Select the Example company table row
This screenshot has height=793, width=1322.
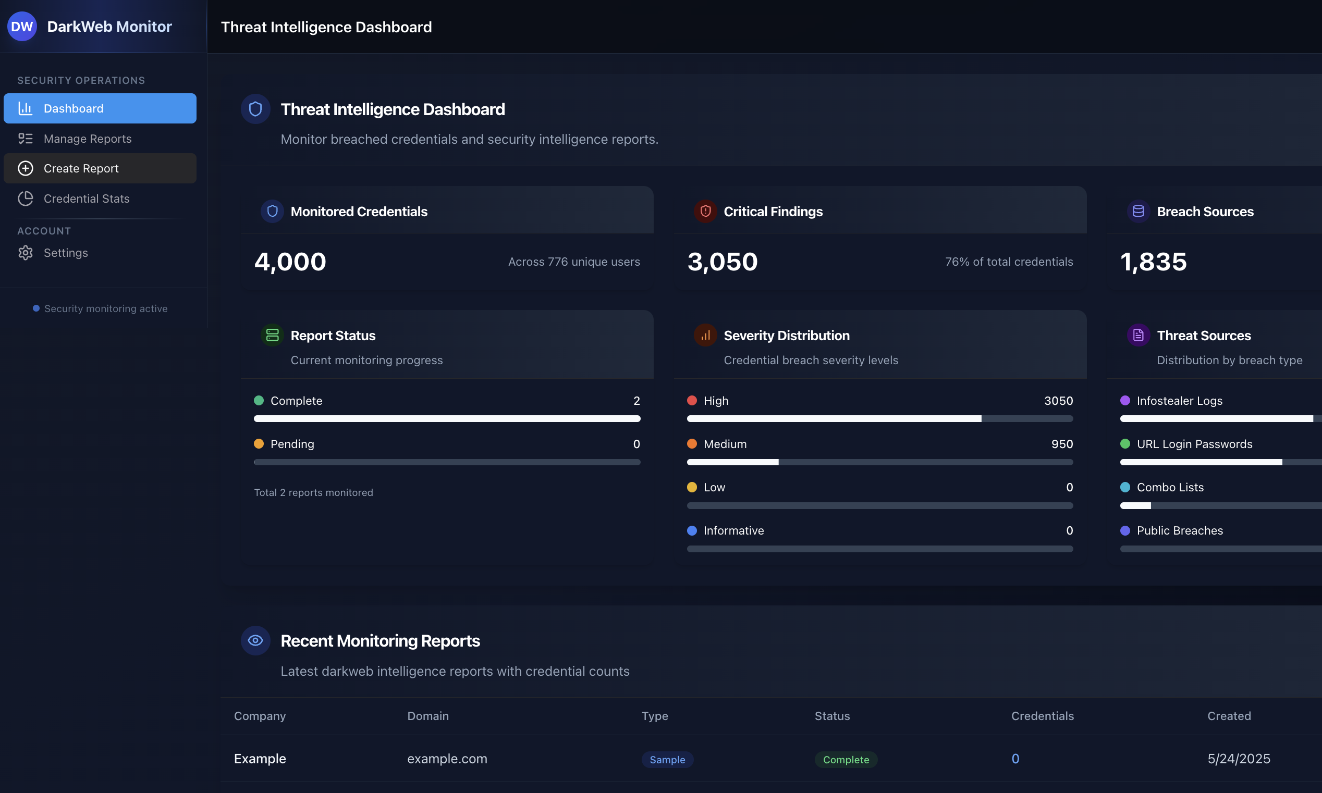pos(260,759)
